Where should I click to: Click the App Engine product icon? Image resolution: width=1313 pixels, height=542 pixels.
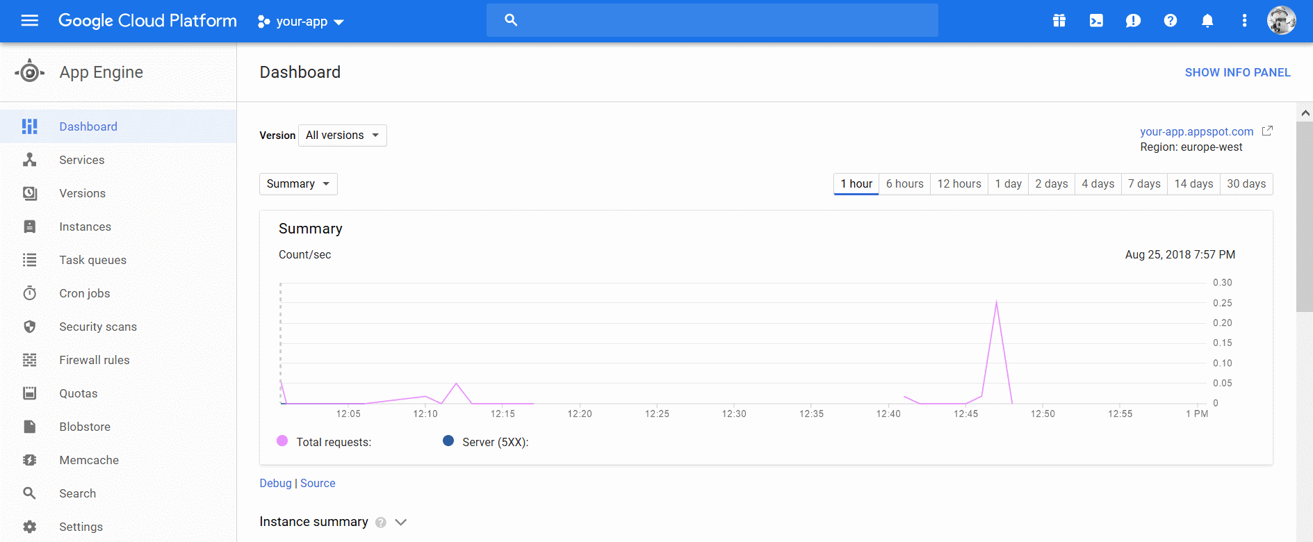(29, 72)
